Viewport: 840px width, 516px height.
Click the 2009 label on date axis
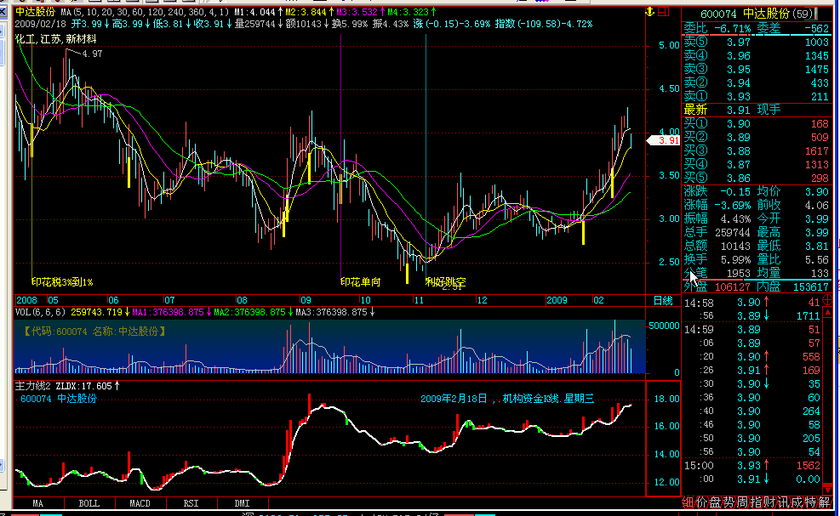[557, 300]
